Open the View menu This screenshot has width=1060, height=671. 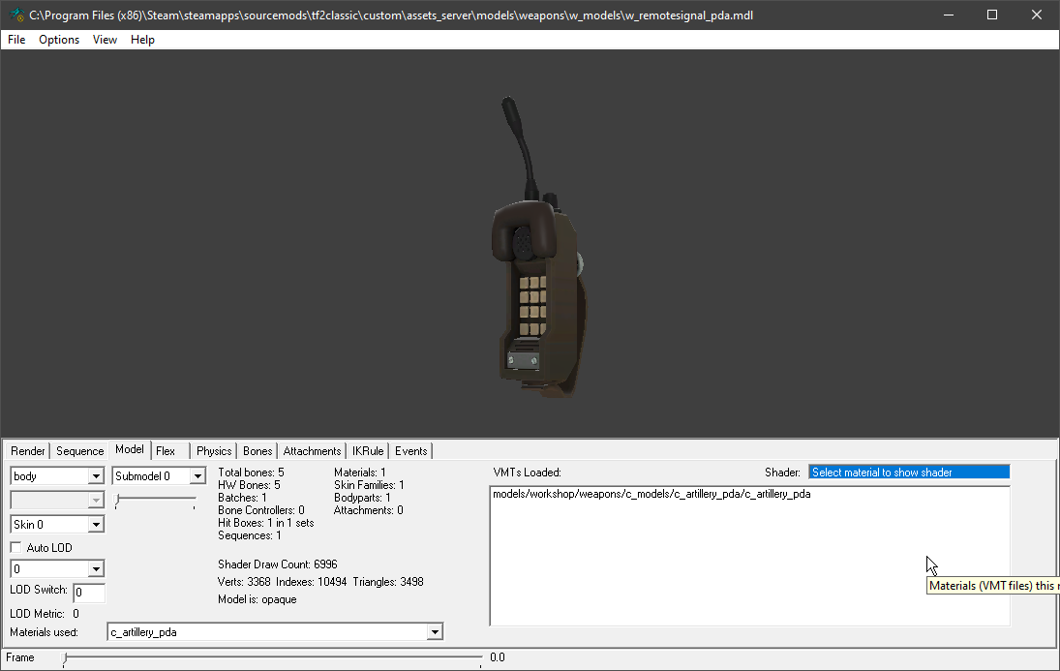tap(105, 40)
